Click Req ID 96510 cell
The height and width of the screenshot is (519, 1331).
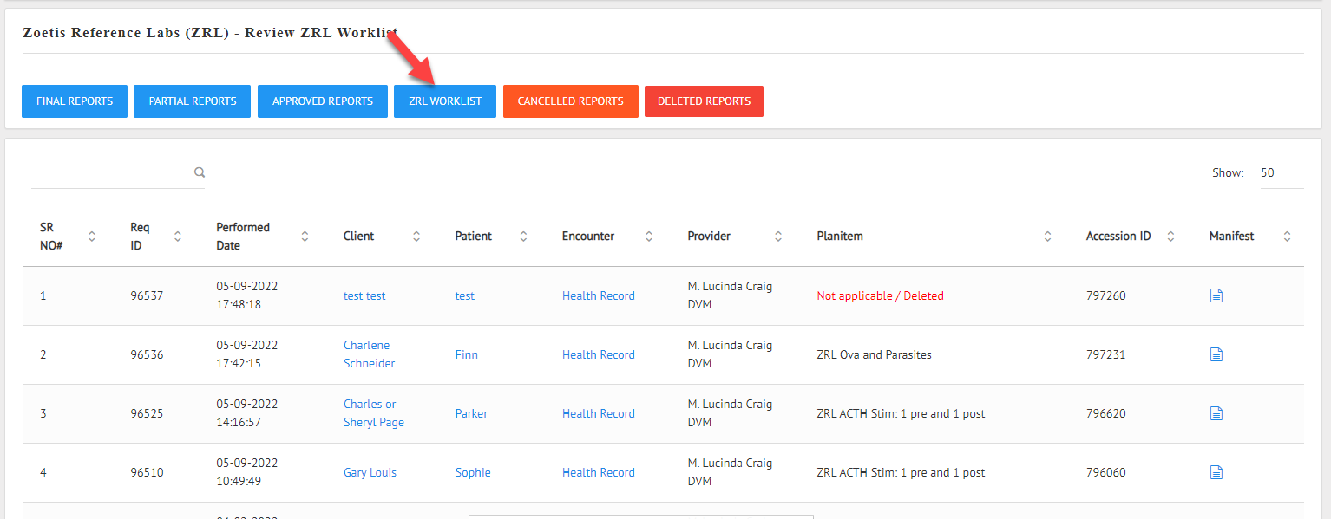coord(147,472)
